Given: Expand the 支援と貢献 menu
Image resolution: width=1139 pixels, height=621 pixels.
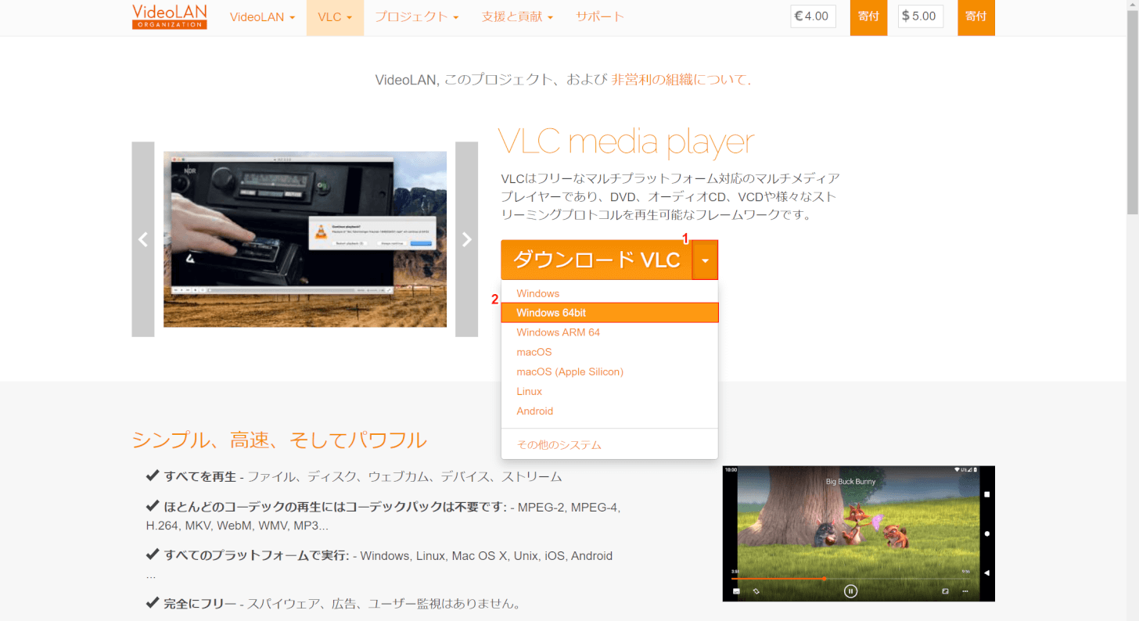Looking at the screenshot, I should coord(517,17).
